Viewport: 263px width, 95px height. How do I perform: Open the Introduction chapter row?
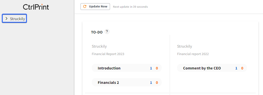point(127,68)
